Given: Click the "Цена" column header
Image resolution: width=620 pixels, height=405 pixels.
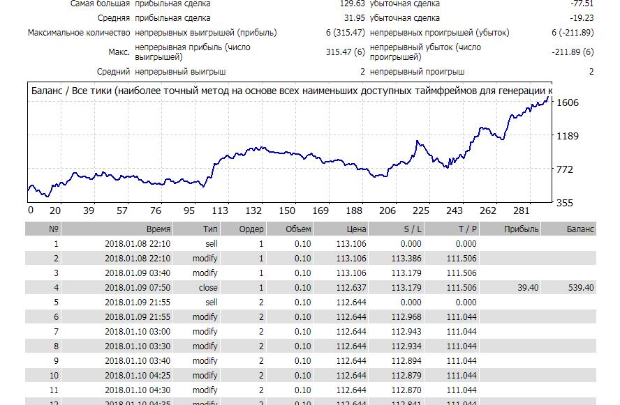Looking at the screenshot, I should 356,229.
